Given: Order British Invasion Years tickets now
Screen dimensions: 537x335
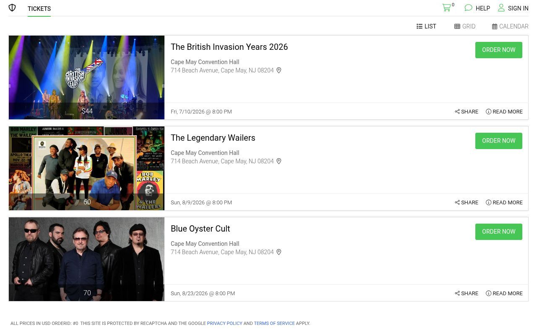Looking at the screenshot, I should pos(499,50).
